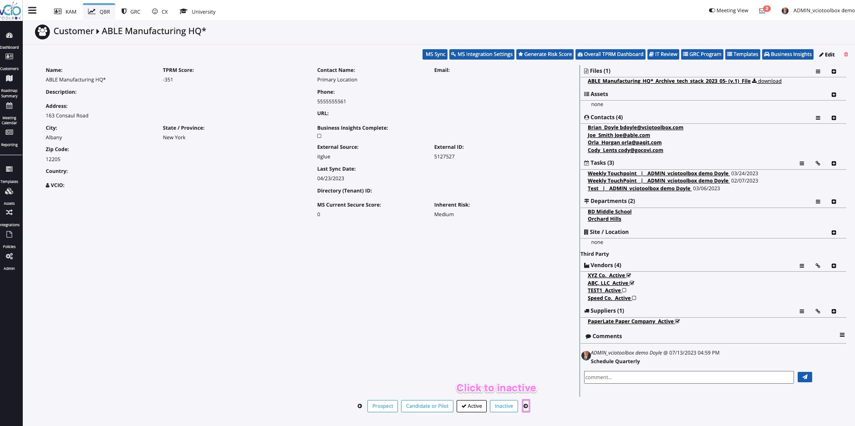Toggle Meeting View switch
This screenshot has width=855, height=426.
[x=712, y=10]
